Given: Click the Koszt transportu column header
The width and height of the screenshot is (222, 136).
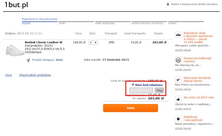Looking at the screenshot, I should click(135, 33).
